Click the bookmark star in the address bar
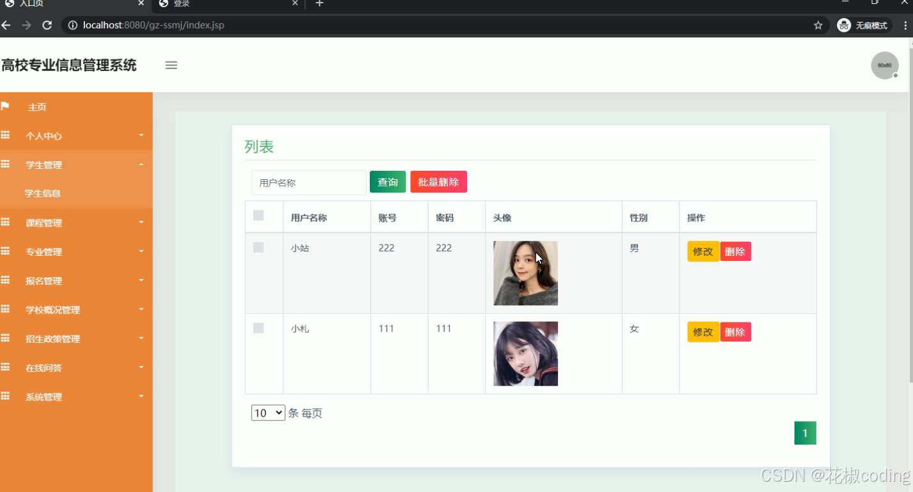This screenshot has height=492, width=913. coord(818,25)
